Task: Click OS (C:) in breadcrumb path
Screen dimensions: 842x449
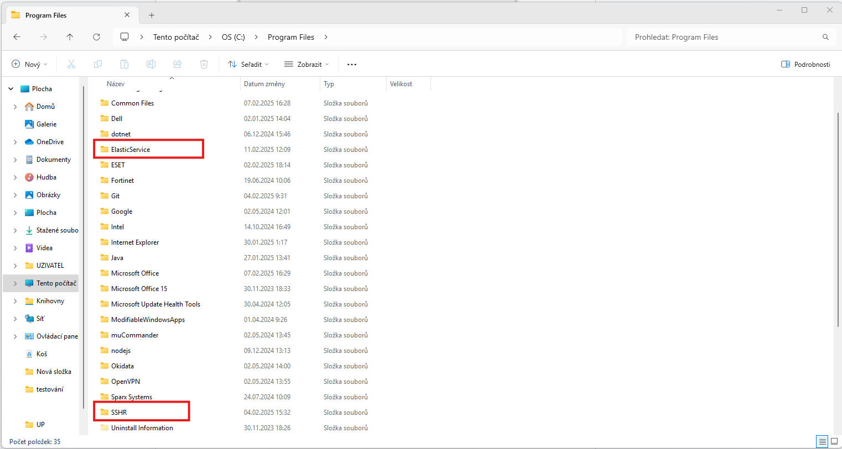Action: (x=233, y=37)
